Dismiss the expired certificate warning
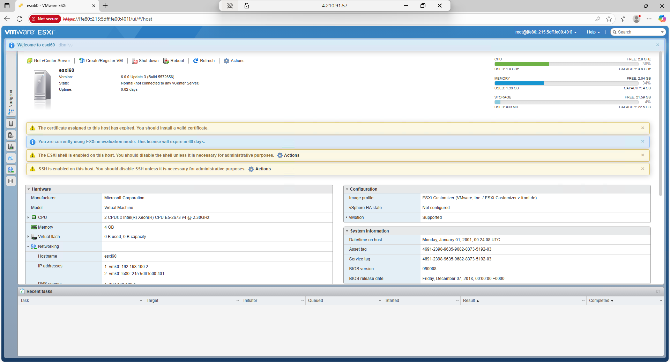Image resolution: width=670 pixels, height=362 pixels. pos(642,128)
